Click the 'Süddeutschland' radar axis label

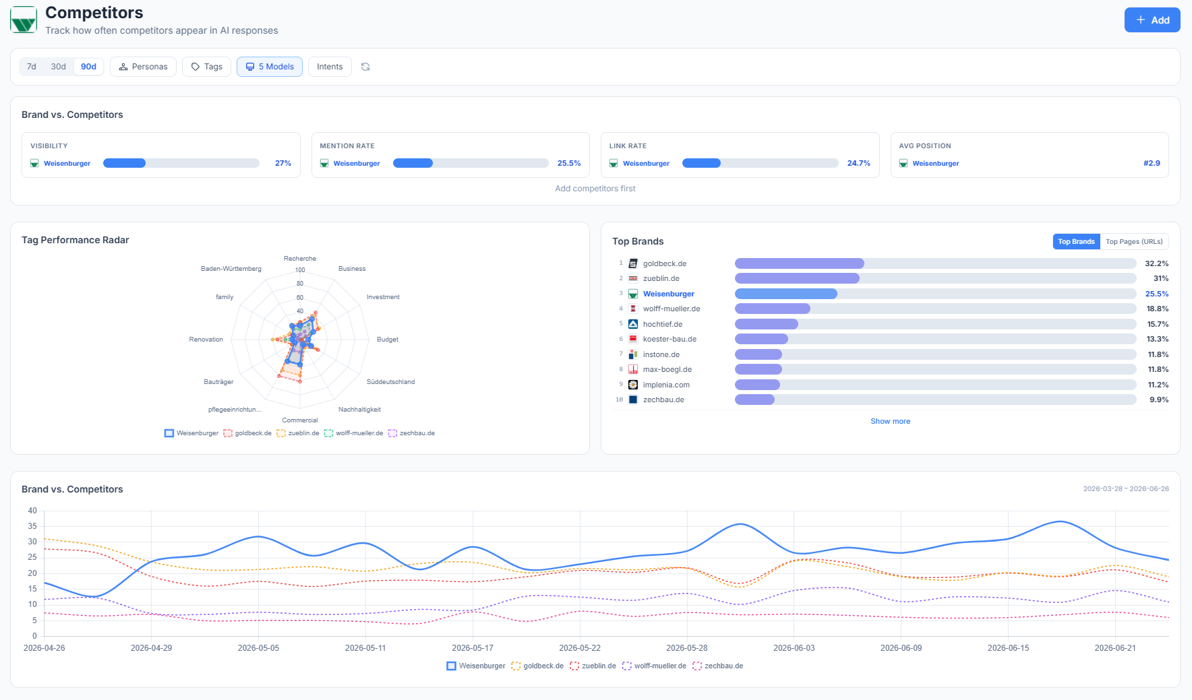[391, 382]
